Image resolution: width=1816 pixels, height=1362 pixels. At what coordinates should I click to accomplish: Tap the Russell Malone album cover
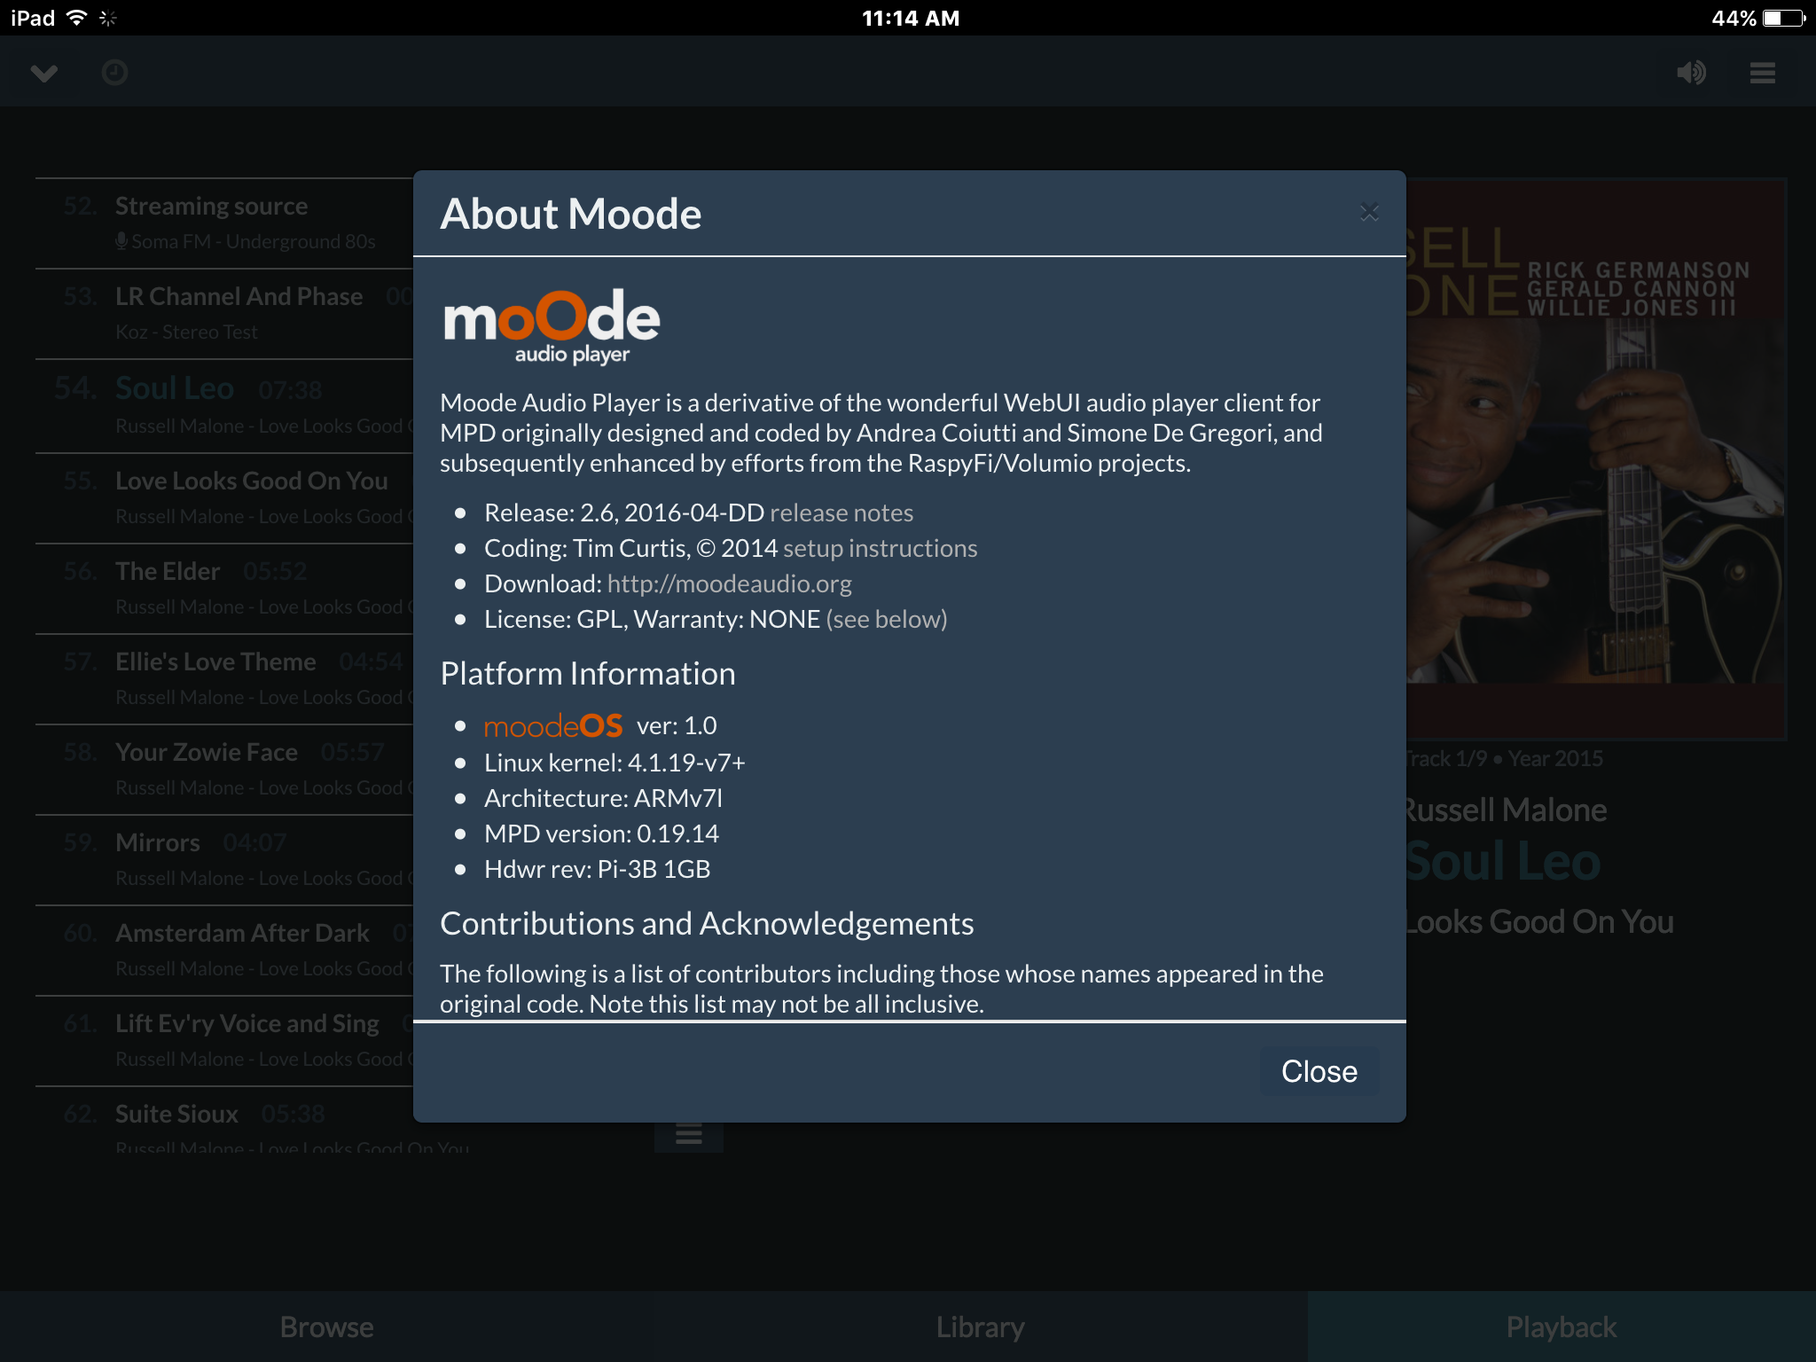pos(1596,458)
